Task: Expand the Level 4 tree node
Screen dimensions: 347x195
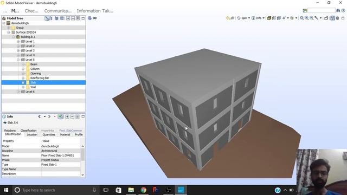Action: pos(18,55)
